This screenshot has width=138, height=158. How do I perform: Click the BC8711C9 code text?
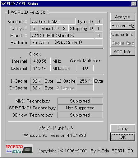tap(122, 151)
